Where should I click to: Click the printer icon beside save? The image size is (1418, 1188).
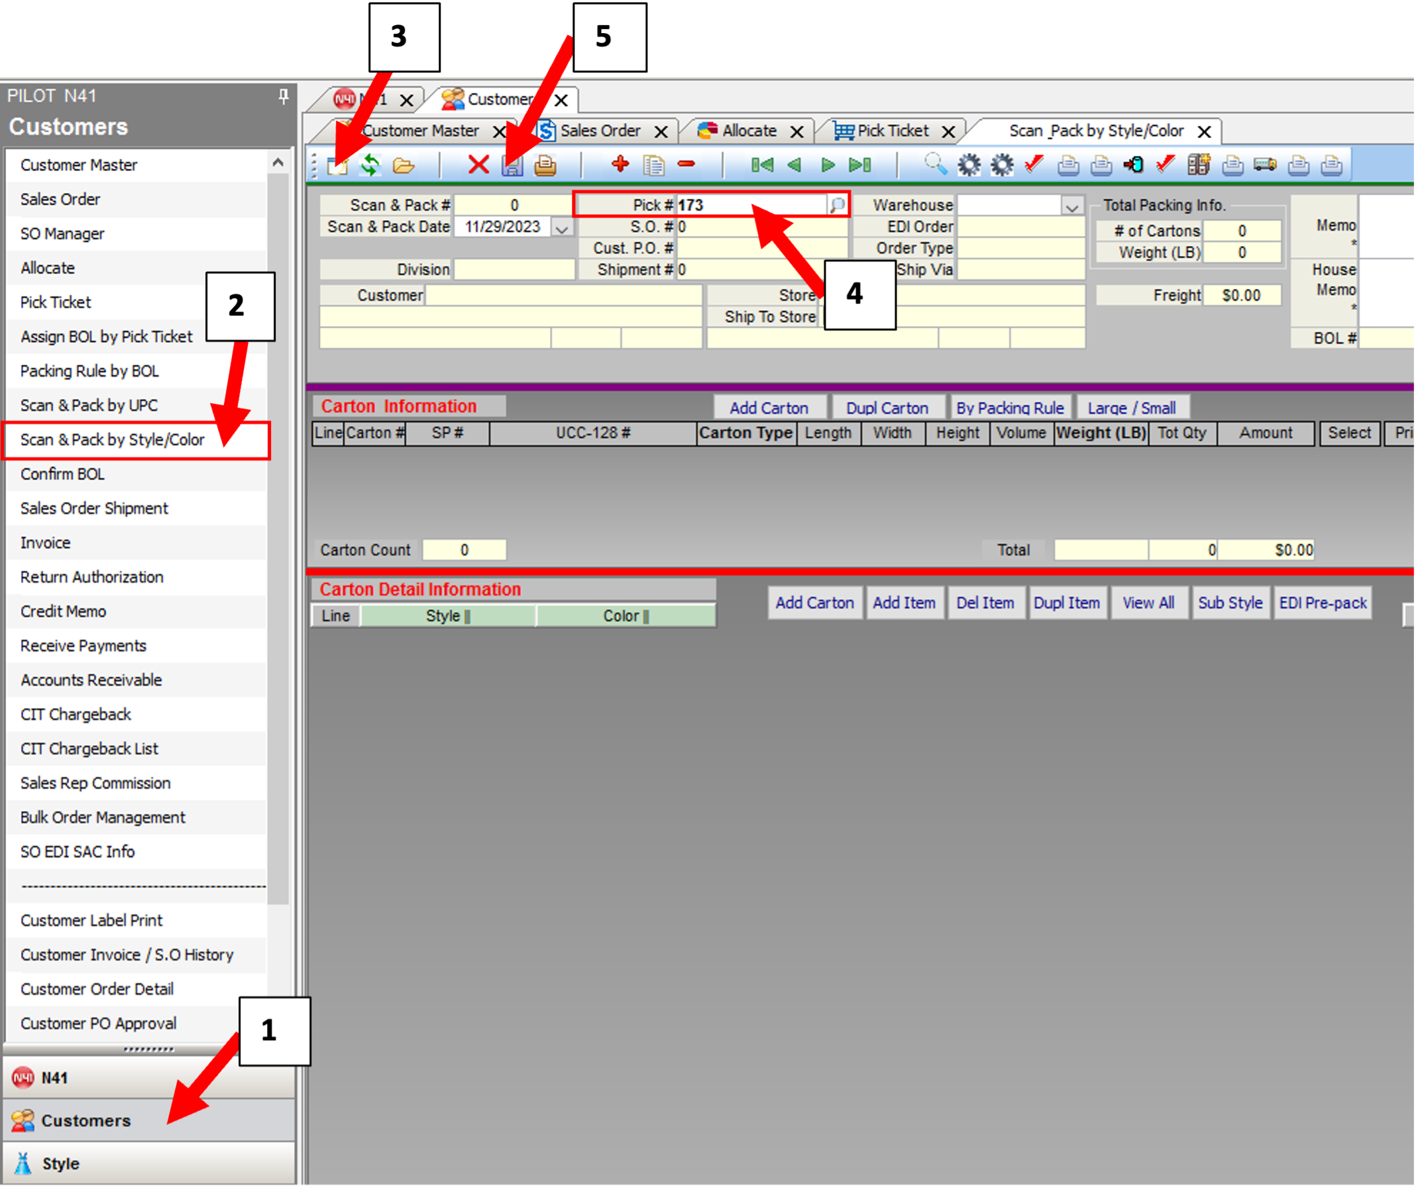coord(545,165)
